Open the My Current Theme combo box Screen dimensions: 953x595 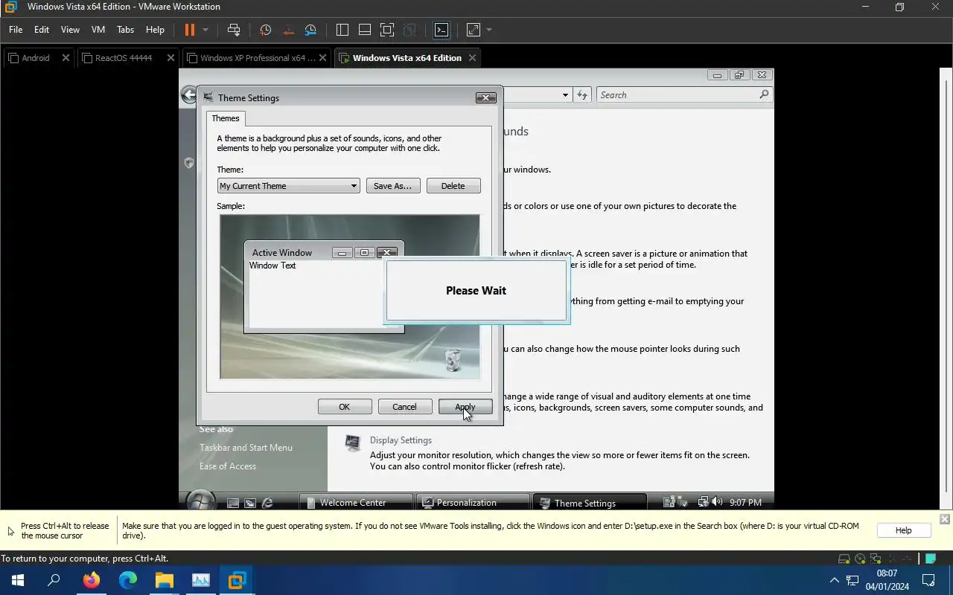[x=288, y=186]
